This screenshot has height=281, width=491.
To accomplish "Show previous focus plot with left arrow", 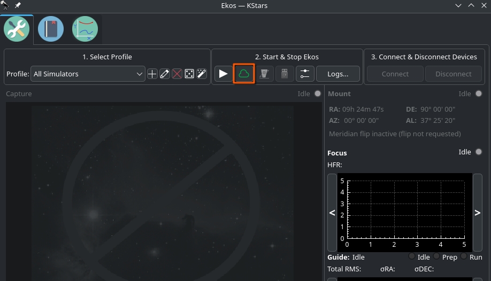I will pos(332,213).
